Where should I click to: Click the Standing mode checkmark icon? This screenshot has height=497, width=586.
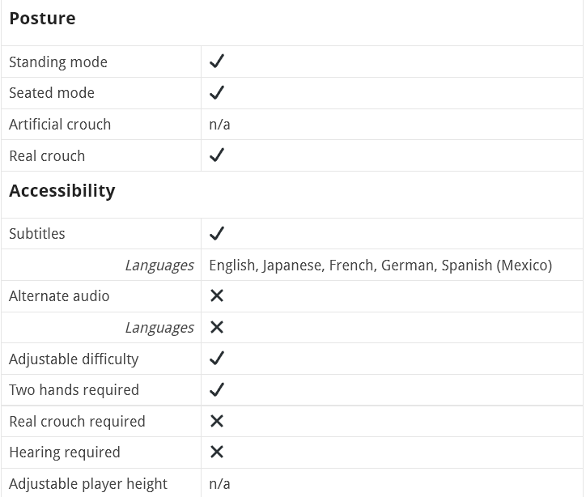(216, 62)
